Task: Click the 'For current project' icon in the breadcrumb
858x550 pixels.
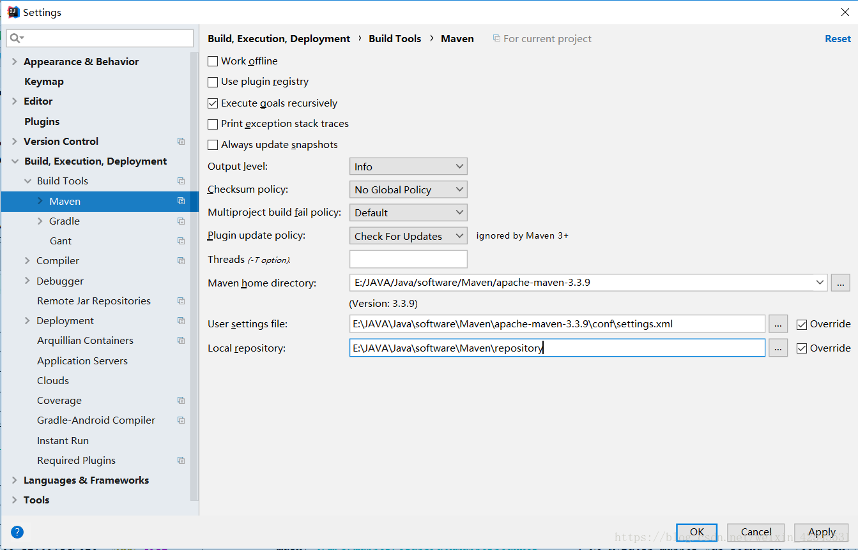Action: 496,39
